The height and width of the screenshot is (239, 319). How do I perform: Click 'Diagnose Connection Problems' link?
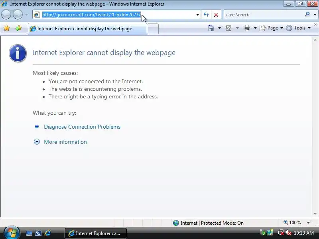tap(82, 127)
